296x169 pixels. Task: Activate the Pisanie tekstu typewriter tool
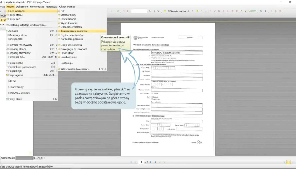point(177,11)
